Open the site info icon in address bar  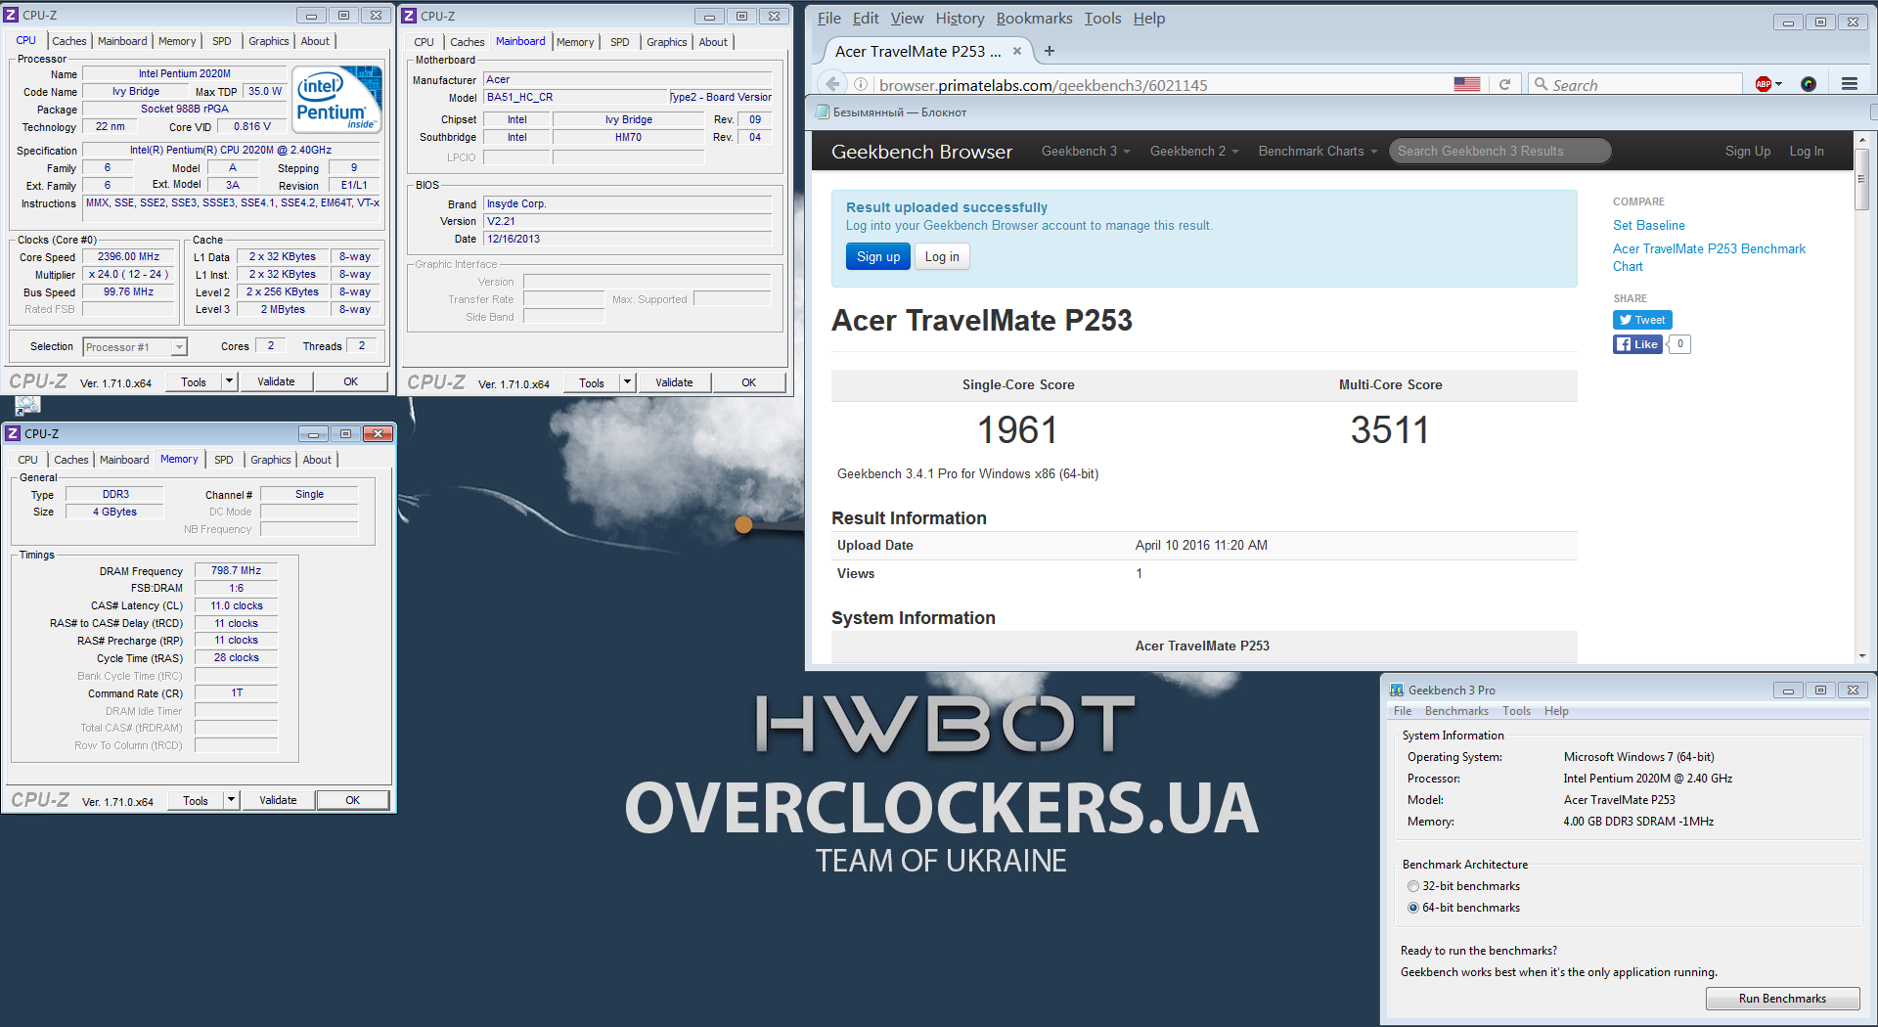pos(861,84)
